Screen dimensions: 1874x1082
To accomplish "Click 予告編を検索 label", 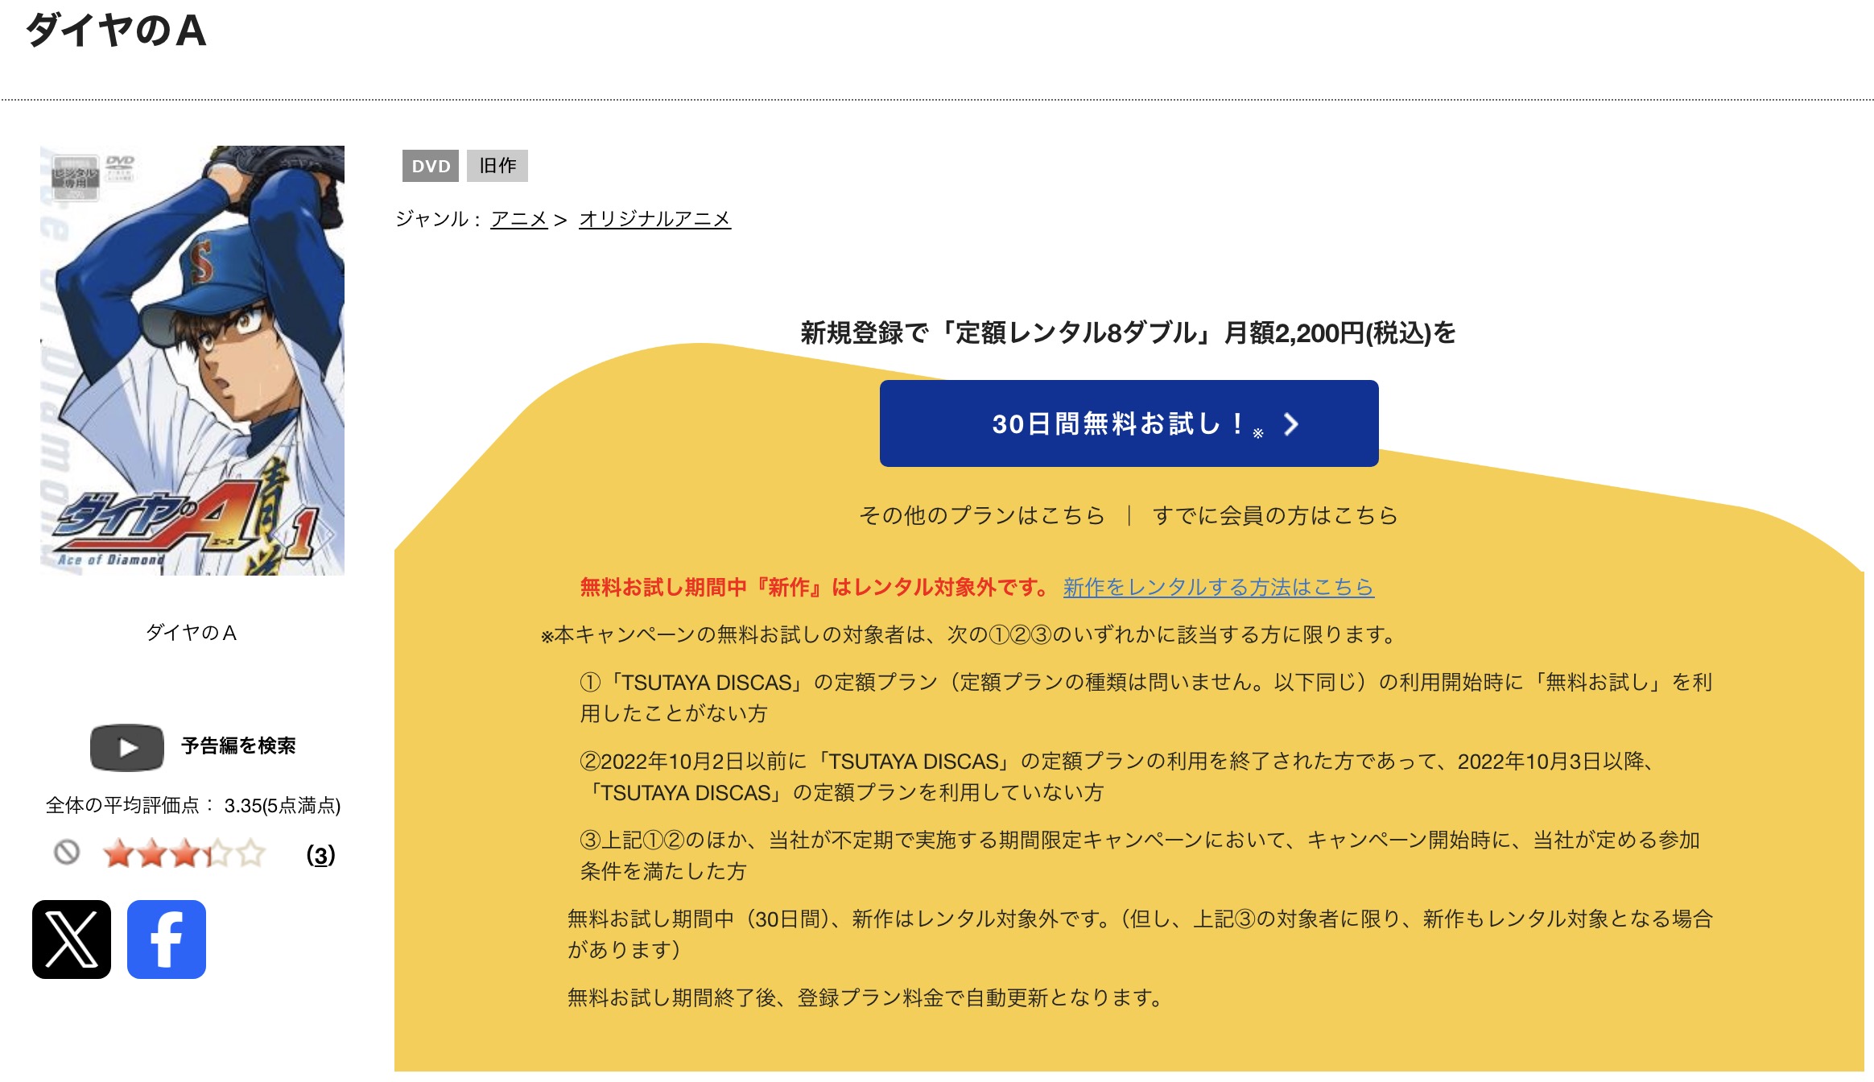I will point(238,746).
